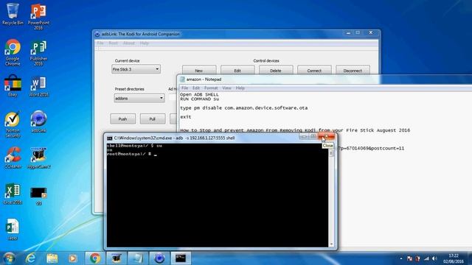Switch to Chrome in the taskbar

tap(95, 258)
